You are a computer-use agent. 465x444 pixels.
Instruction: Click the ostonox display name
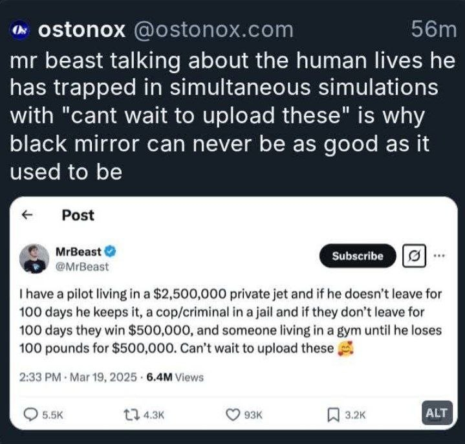(81, 30)
